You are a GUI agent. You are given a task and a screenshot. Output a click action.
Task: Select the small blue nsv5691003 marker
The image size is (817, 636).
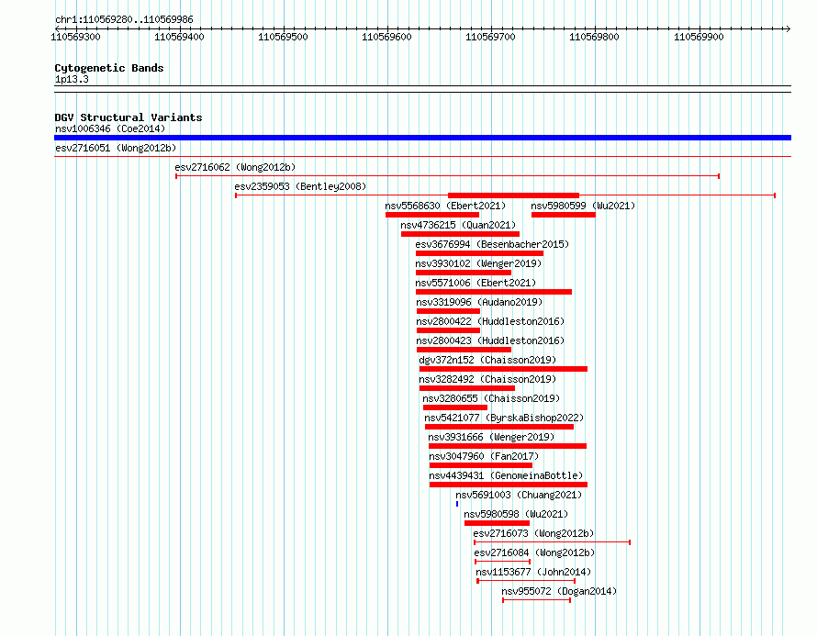click(x=457, y=504)
